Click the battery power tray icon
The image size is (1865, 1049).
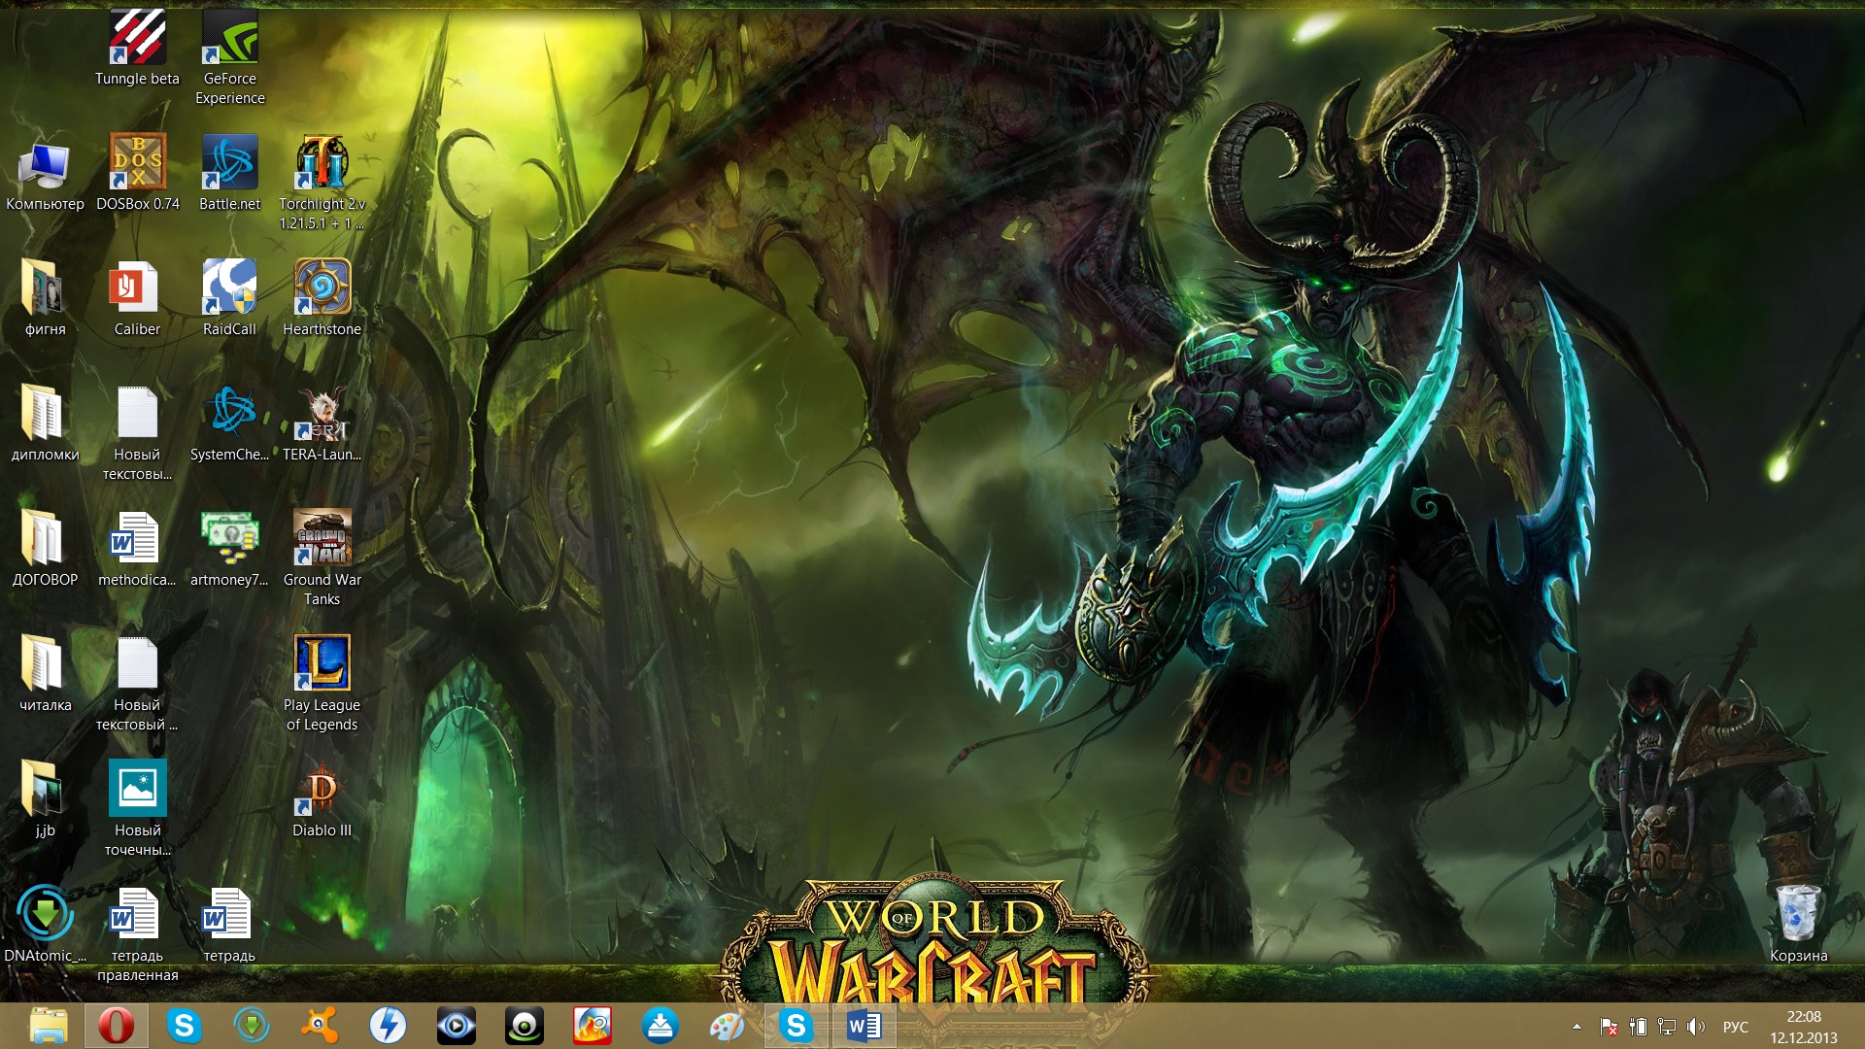pos(1638,1027)
